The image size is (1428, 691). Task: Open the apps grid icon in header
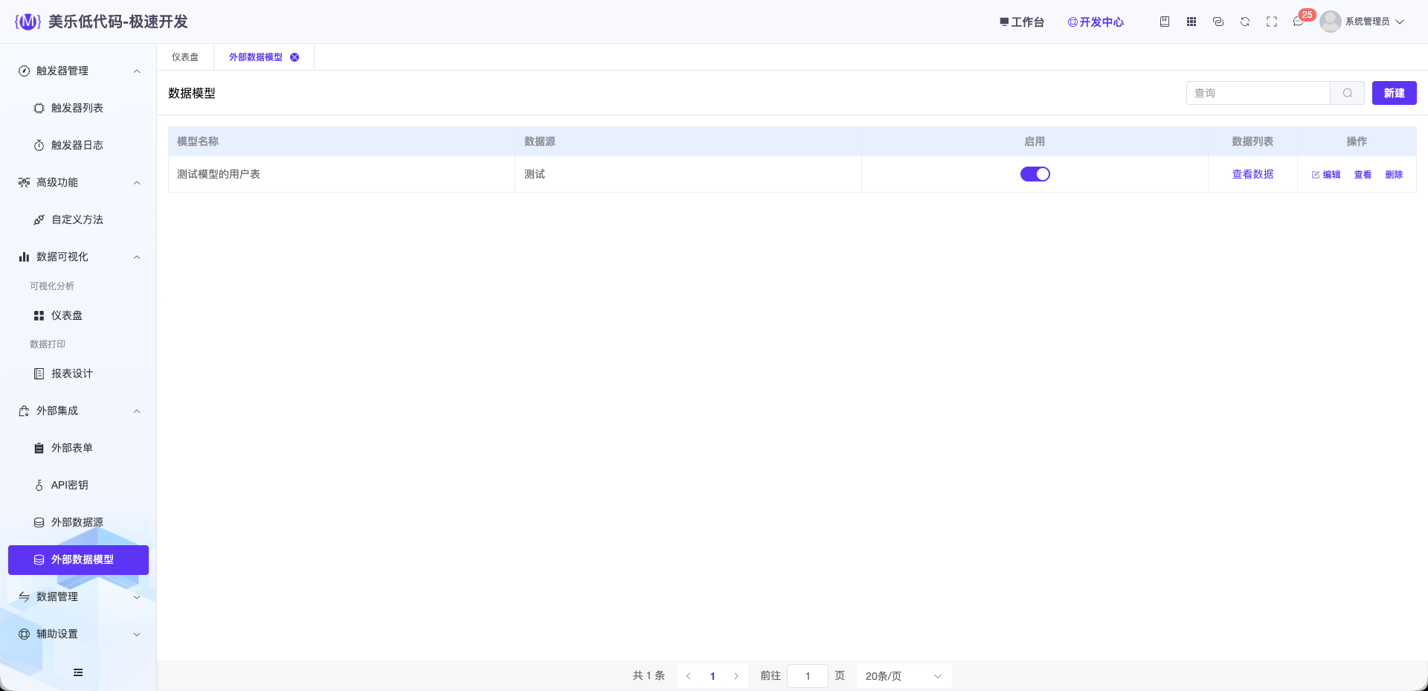click(x=1191, y=22)
